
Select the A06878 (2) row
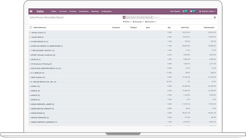[x=123, y=100]
